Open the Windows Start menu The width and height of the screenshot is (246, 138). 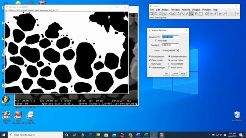click(x=4, y=135)
